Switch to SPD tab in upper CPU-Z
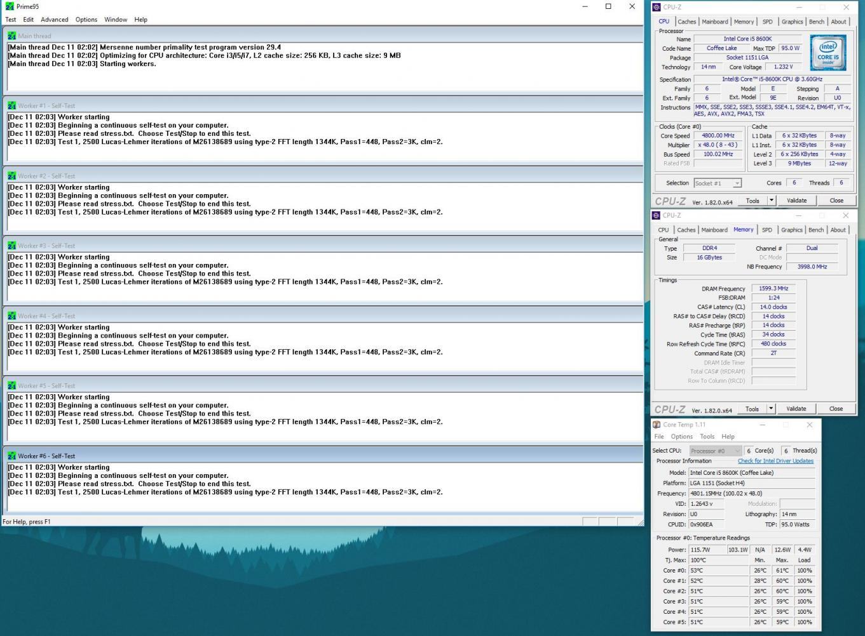The width and height of the screenshot is (865, 636). [x=768, y=22]
